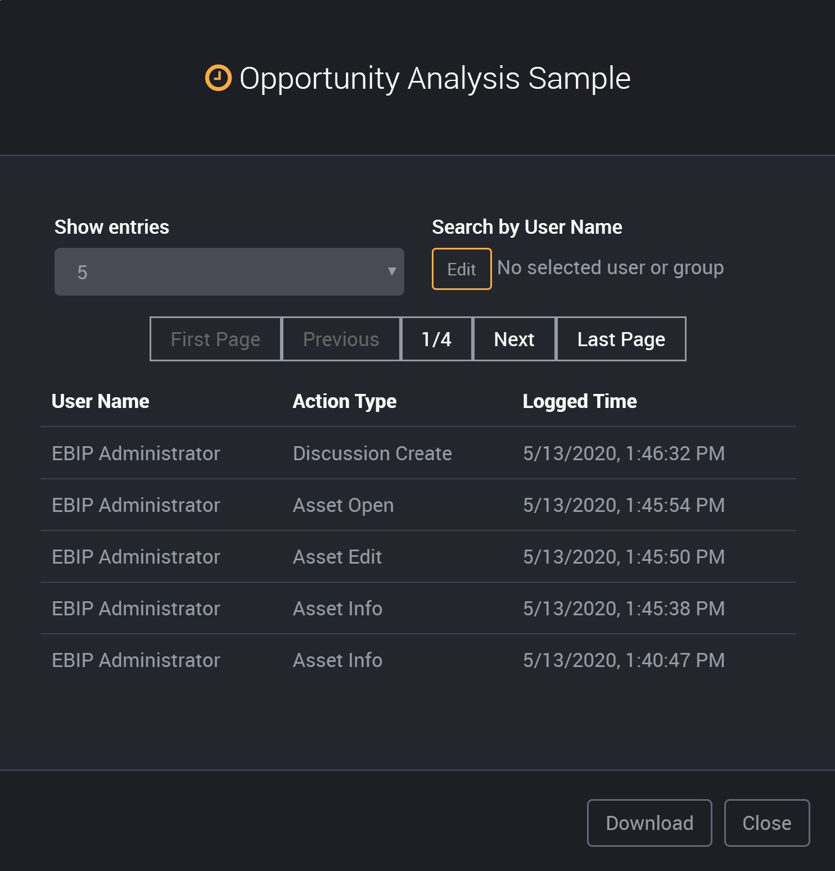
Task: Click Edit to search by user
Action: tap(462, 269)
